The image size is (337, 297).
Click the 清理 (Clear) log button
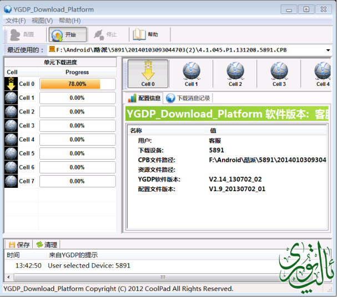click(x=47, y=245)
